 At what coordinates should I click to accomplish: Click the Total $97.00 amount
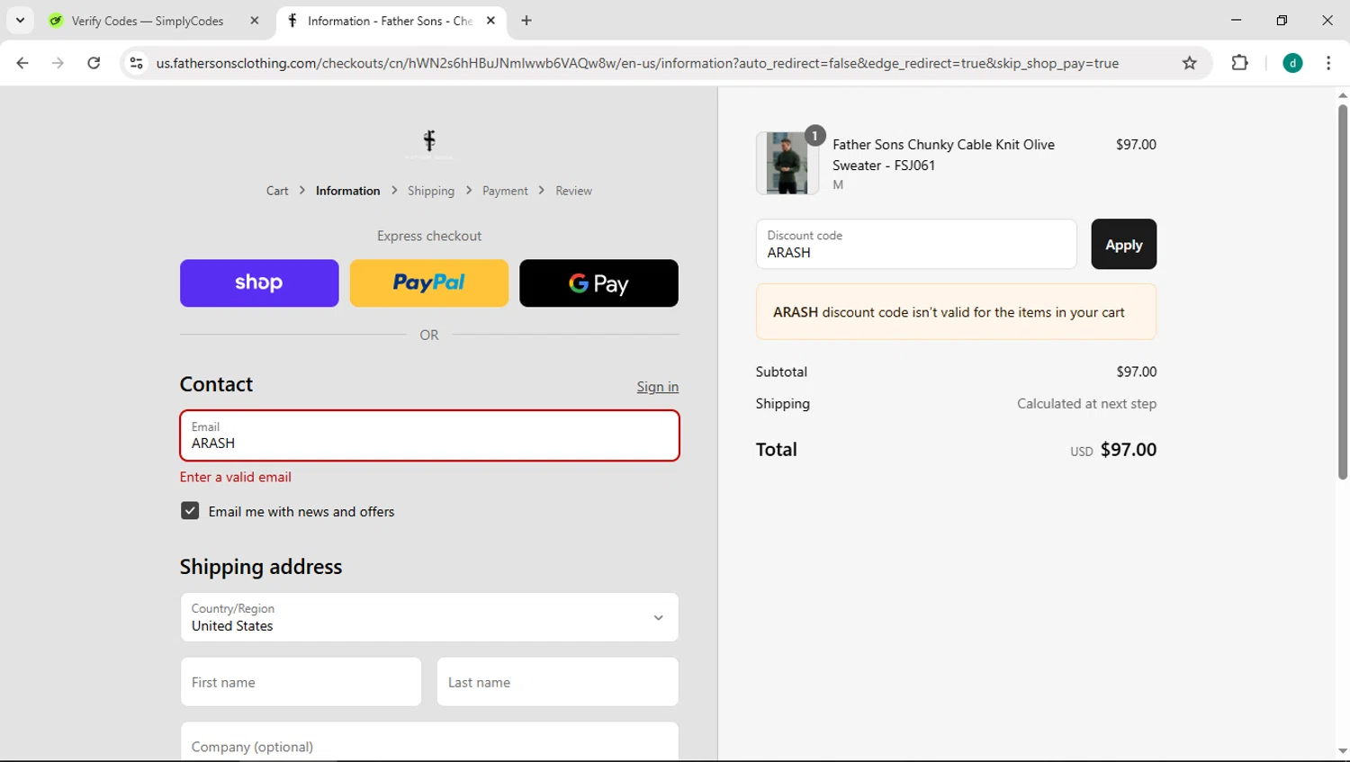tap(1129, 450)
